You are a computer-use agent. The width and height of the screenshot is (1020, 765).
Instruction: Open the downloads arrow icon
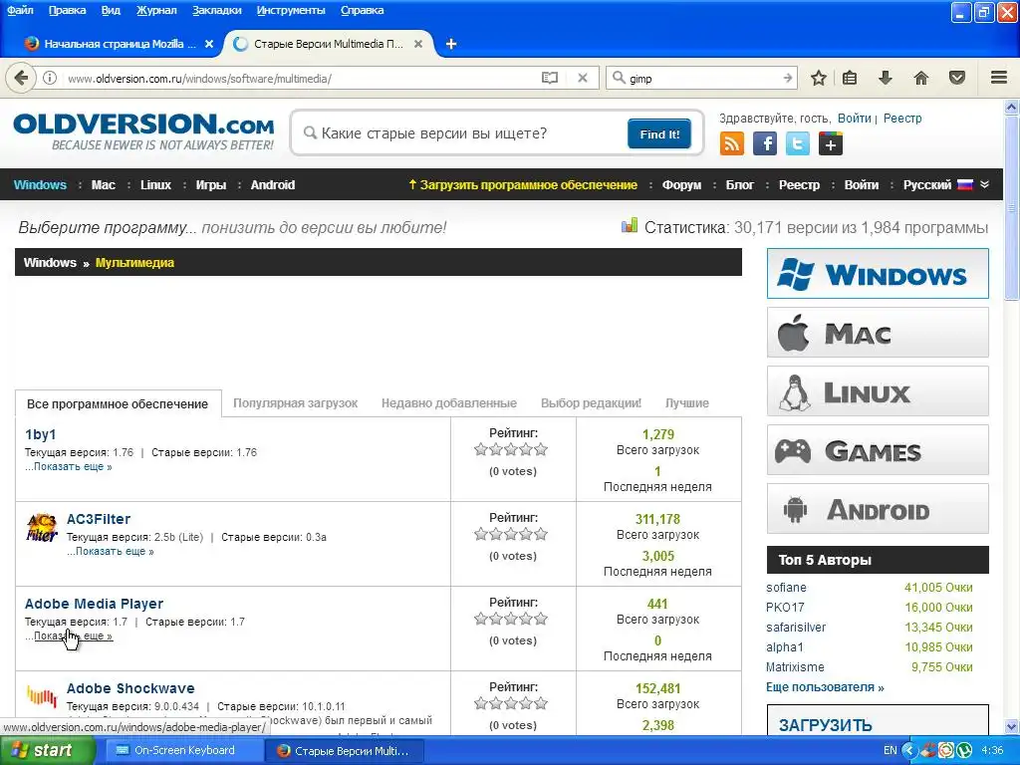click(x=886, y=78)
